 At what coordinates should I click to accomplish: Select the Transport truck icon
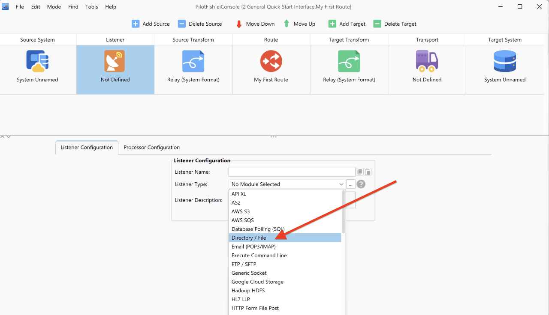coord(427,61)
